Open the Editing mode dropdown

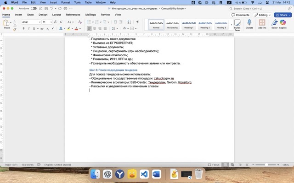tap(263, 15)
